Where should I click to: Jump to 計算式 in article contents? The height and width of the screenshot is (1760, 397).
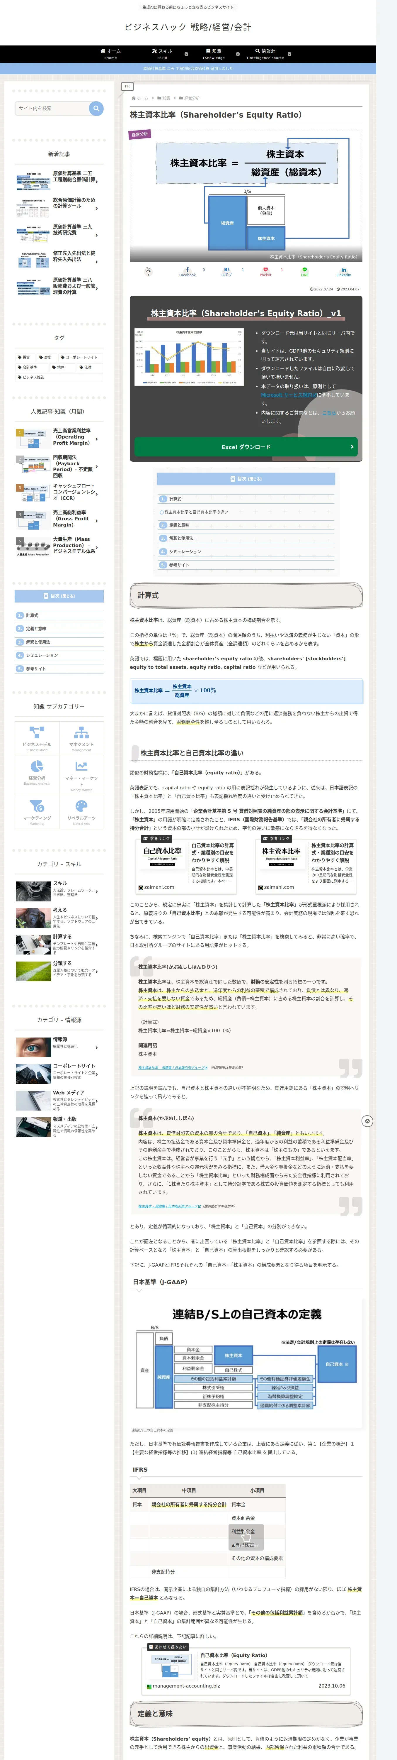pos(175,499)
